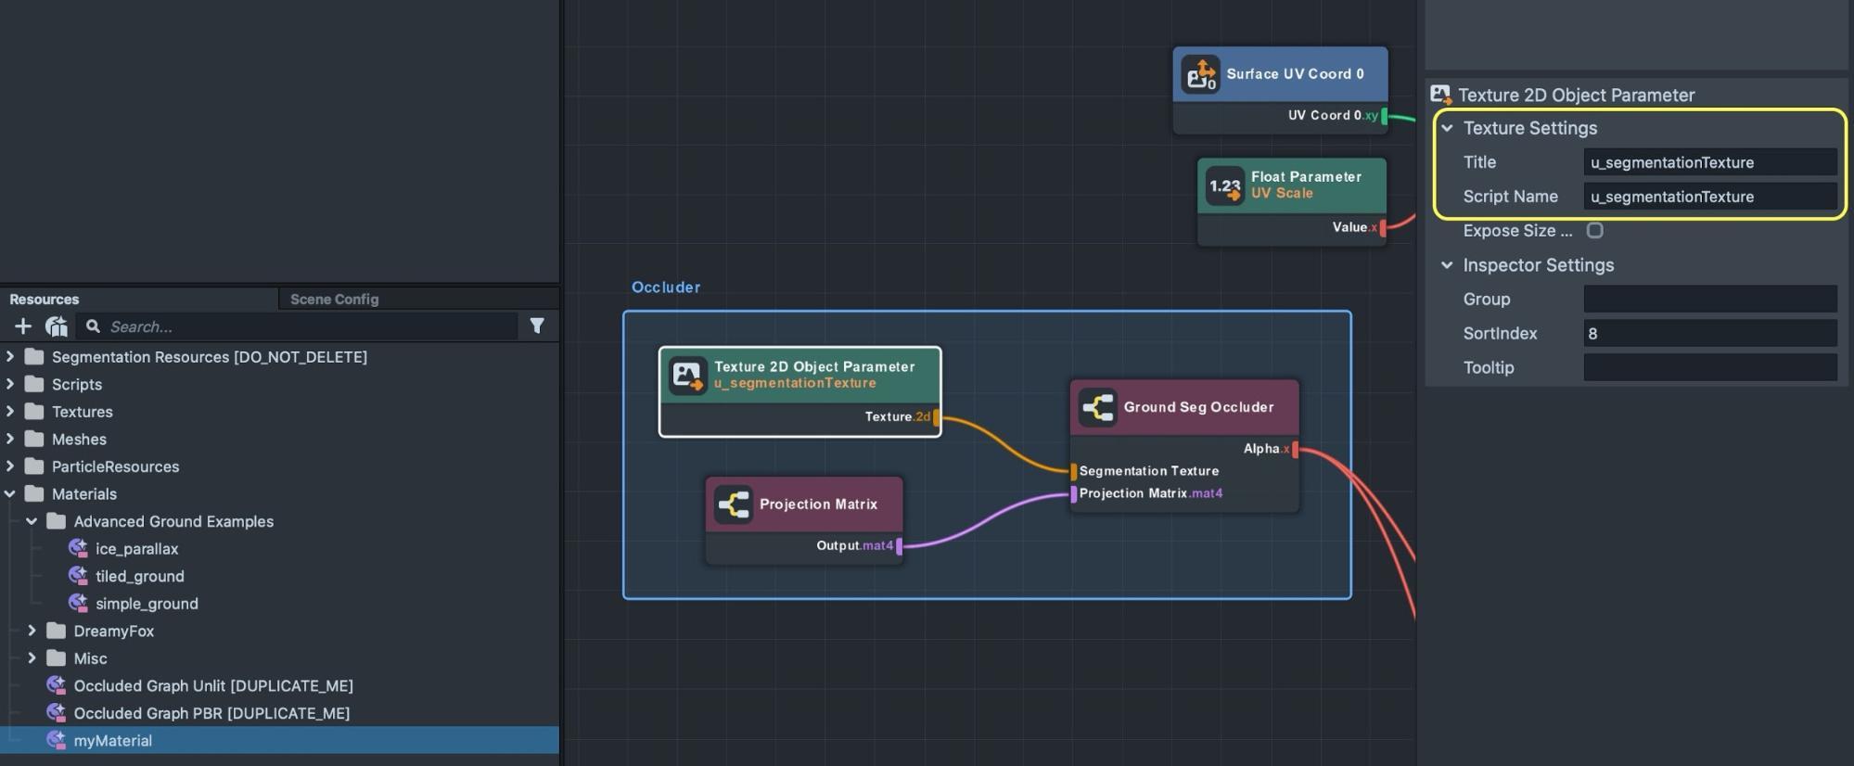Click the import resource icon beside plus
The height and width of the screenshot is (766, 1854).
pos(57,326)
